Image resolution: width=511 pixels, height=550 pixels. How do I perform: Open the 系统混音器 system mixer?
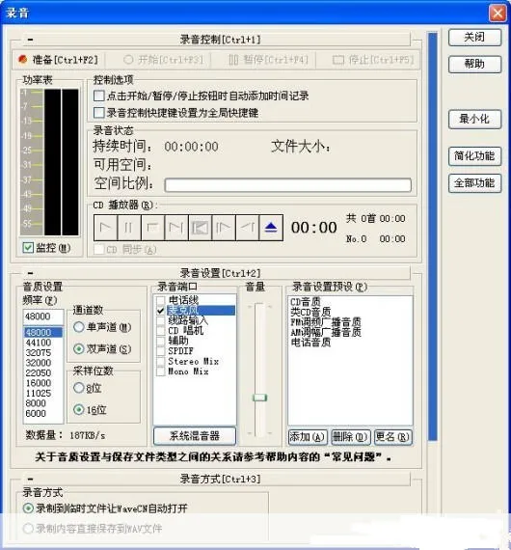pyautogui.click(x=195, y=436)
